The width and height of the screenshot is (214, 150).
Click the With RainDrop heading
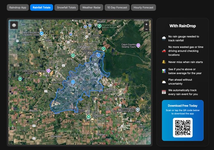click(183, 26)
